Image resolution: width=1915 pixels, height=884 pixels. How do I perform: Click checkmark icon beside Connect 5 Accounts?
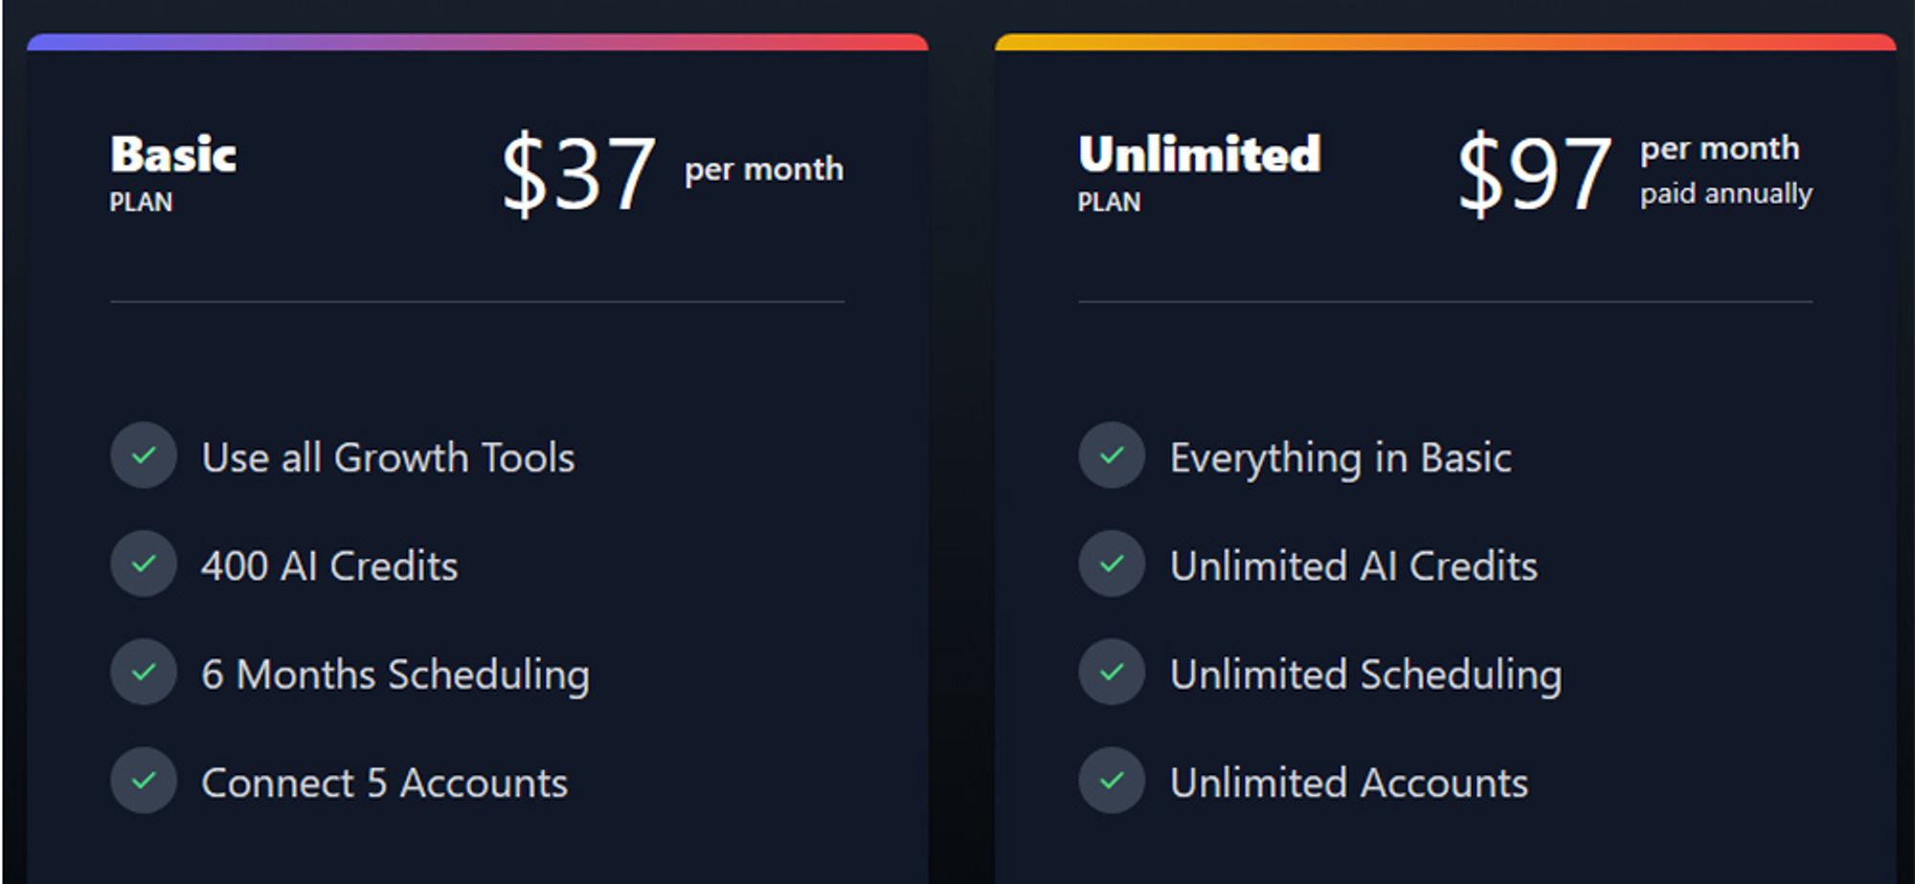pos(144,780)
